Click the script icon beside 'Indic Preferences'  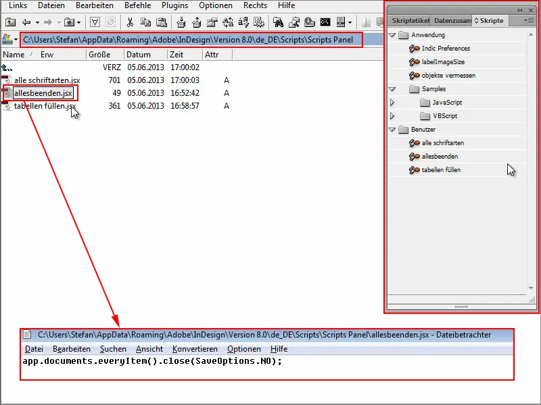(416, 48)
